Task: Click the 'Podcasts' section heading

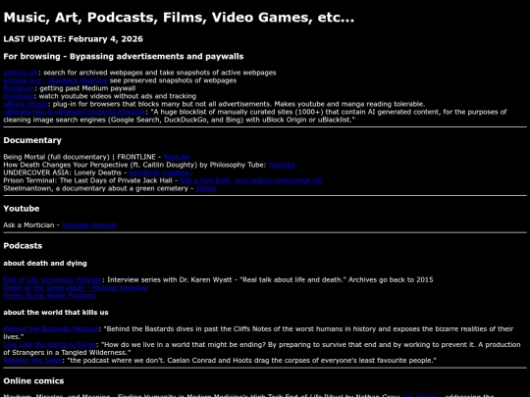Action: [x=23, y=246]
